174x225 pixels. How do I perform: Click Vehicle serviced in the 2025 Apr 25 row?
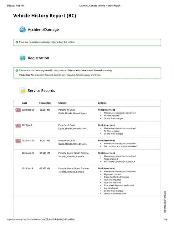point(107,153)
